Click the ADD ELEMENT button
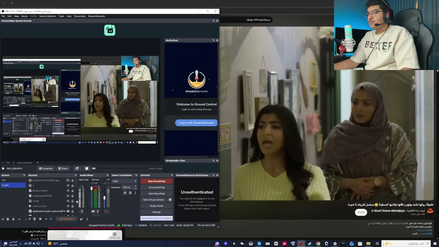Screen dimensions: 439x247 pyautogui.click(x=66, y=219)
